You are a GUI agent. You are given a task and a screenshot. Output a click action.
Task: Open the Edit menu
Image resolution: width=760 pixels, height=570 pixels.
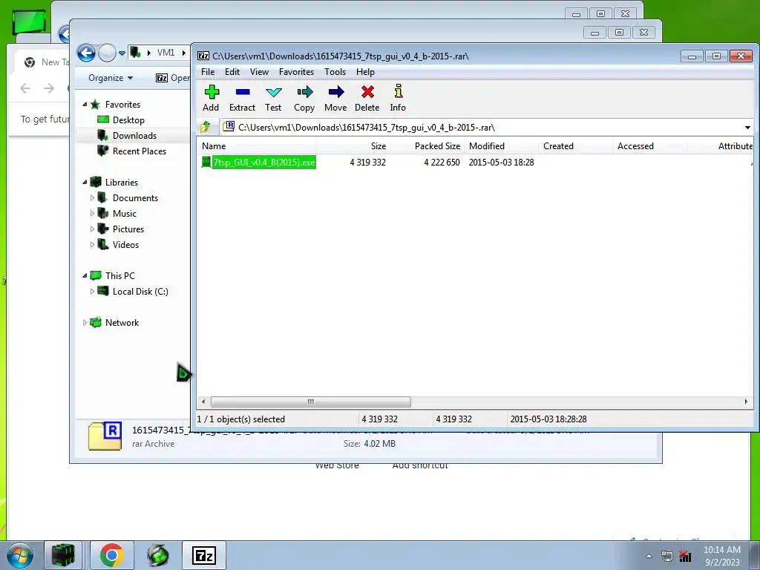[x=232, y=72]
